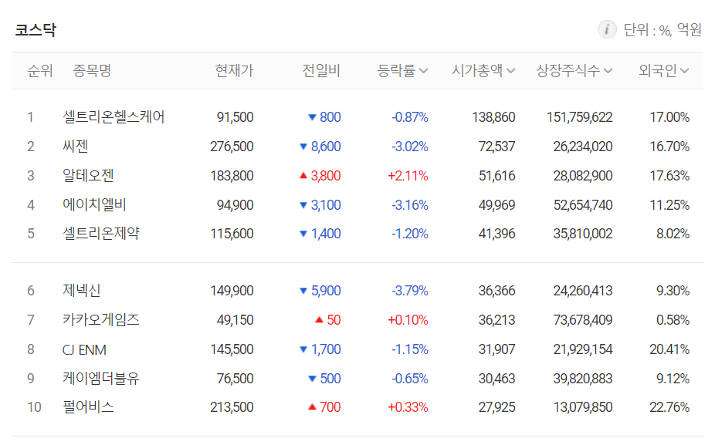Click foreign ownership value 0.58%
This screenshot has height=445, width=715.
pos(673,320)
